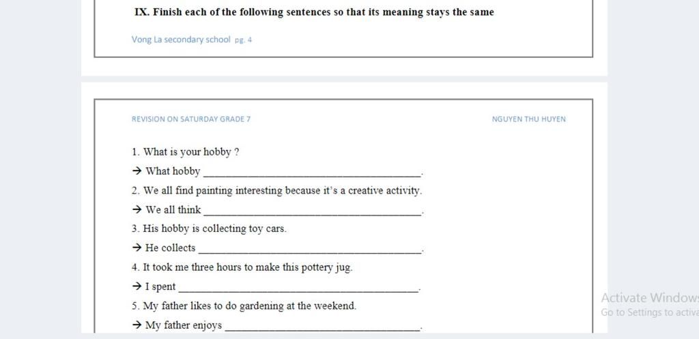Click sentence 5 about gardening at the weekend

click(244, 306)
